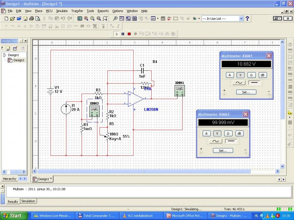
Task: Click the XMM2 multimeter instrument icon
Action: (x=94, y=111)
